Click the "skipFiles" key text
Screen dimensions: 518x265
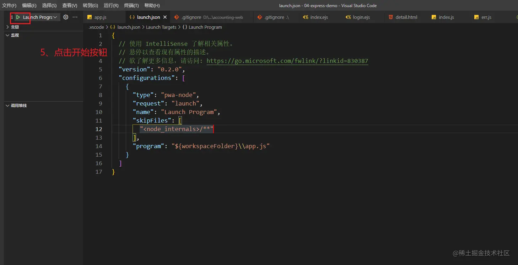tap(152, 120)
